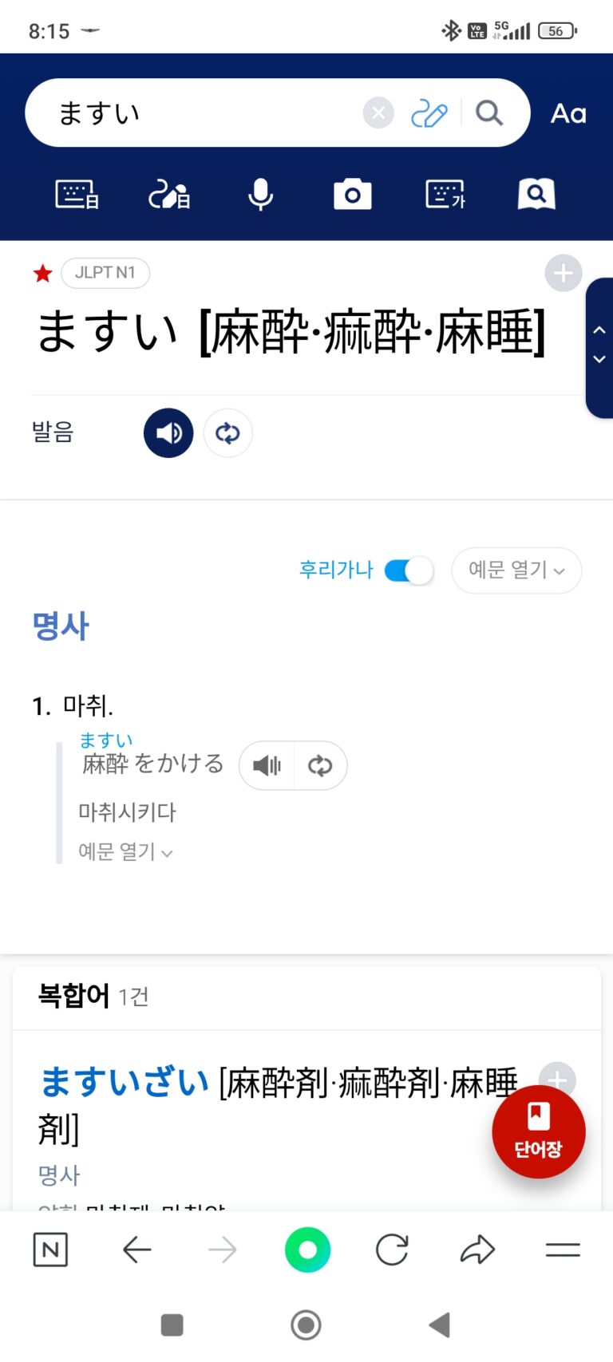The height and width of the screenshot is (1362, 613).
Task: Reload the page in browser bar
Action: [392, 1249]
